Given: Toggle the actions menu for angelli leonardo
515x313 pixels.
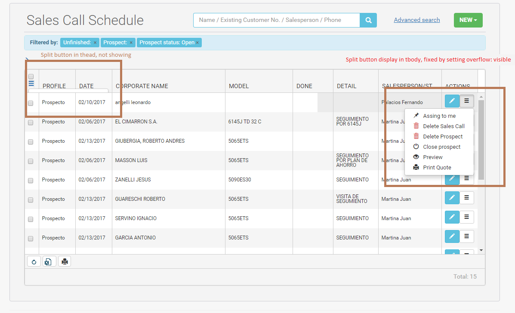Looking at the screenshot, I should tap(467, 101).
